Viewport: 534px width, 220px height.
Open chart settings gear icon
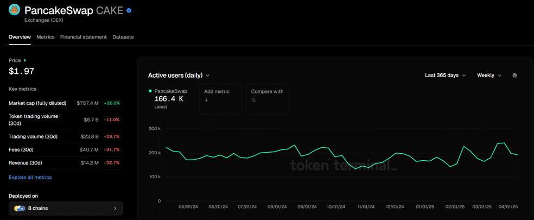point(514,76)
